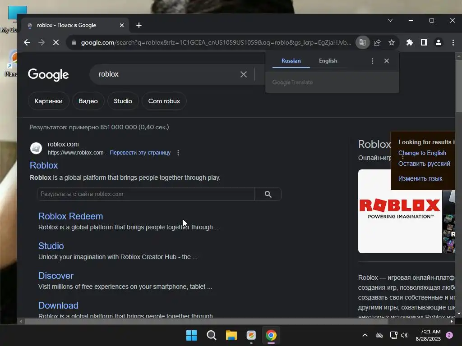This screenshot has height=346, width=462.
Task: Open the Roblox Redeem sitelink
Action: [x=70, y=216]
